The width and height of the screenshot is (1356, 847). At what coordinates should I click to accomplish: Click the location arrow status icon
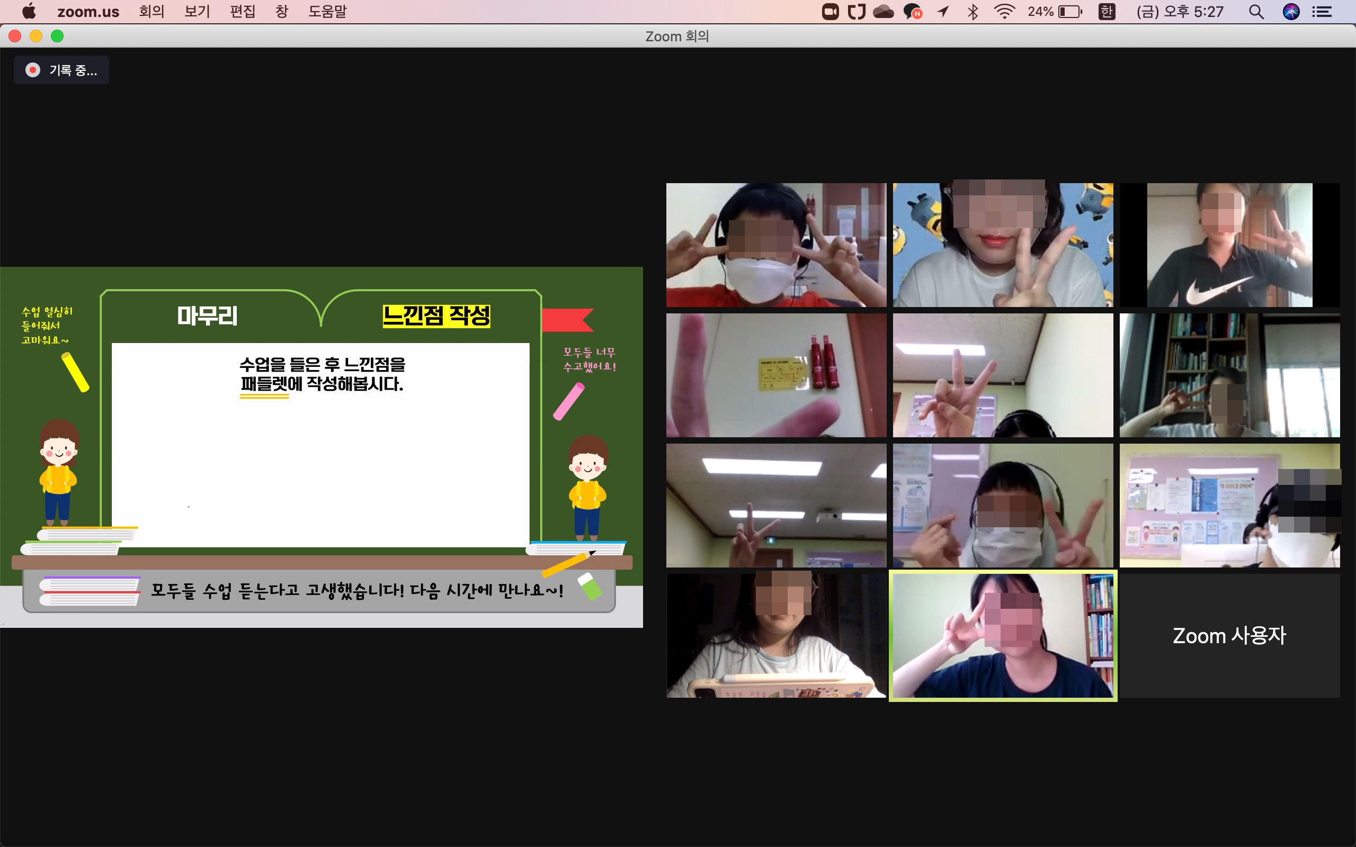click(943, 12)
